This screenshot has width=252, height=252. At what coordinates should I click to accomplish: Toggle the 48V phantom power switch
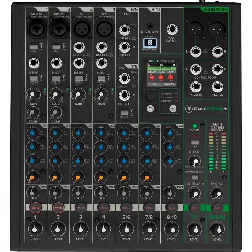click(195, 142)
